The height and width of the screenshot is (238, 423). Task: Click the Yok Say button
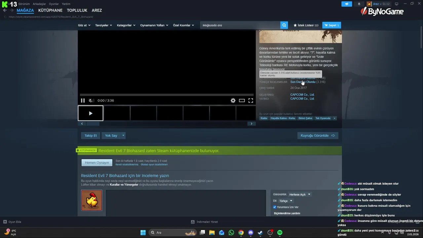(111, 136)
